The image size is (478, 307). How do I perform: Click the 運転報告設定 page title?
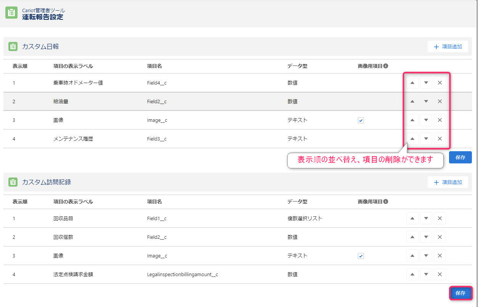point(43,17)
